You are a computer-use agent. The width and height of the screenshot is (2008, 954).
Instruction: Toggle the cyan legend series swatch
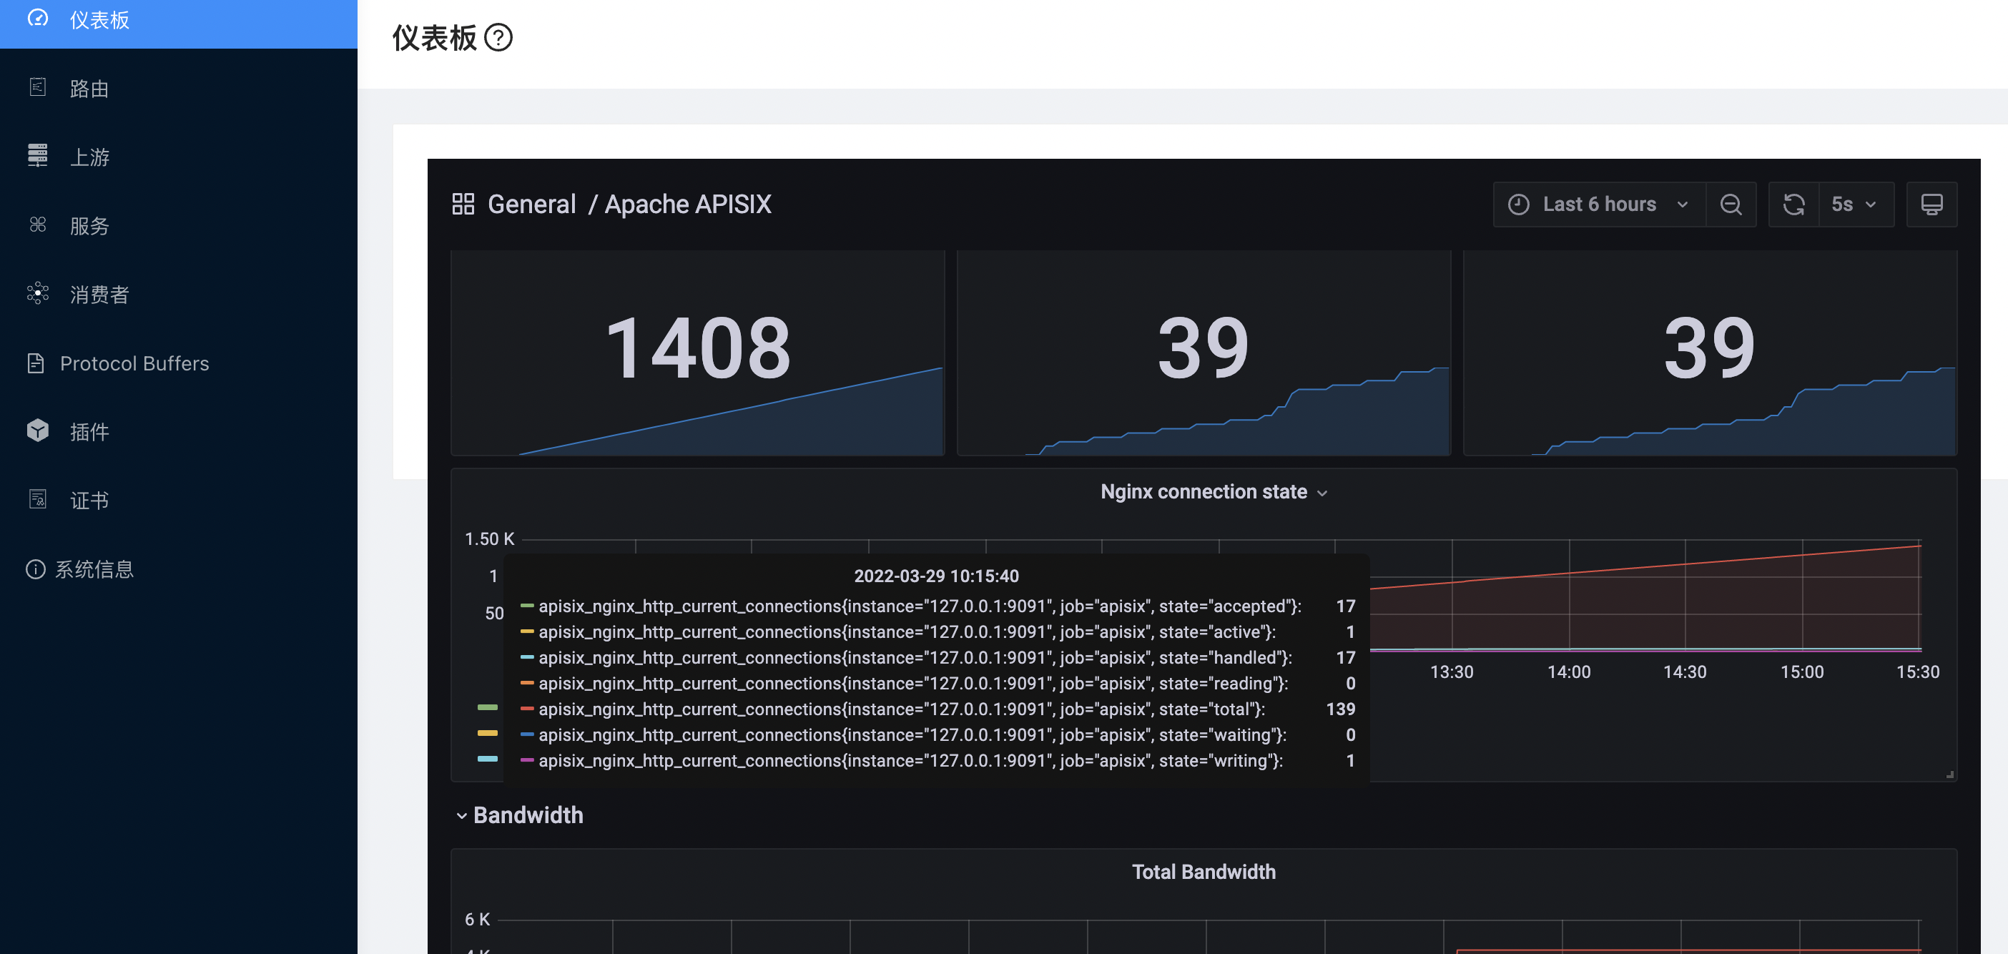(x=487, y=758)
